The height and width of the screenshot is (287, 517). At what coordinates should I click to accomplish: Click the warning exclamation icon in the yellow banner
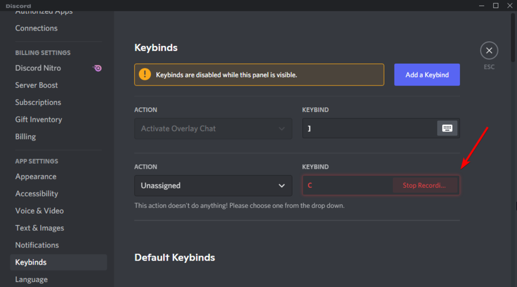(145, 75)
